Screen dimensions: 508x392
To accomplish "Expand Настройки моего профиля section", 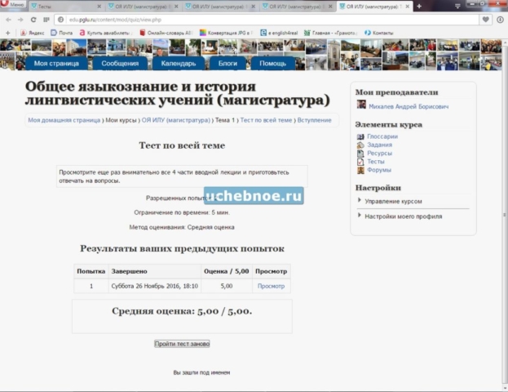I will [403, 216].
